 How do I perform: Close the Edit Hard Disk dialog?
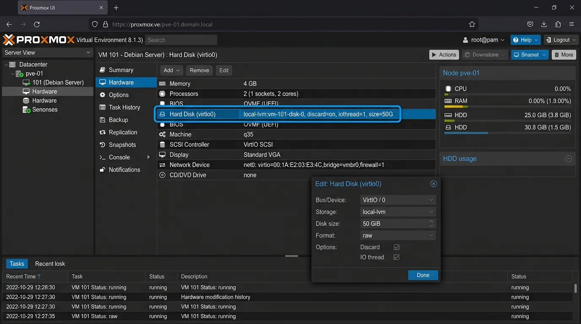(x=433, y=184)
